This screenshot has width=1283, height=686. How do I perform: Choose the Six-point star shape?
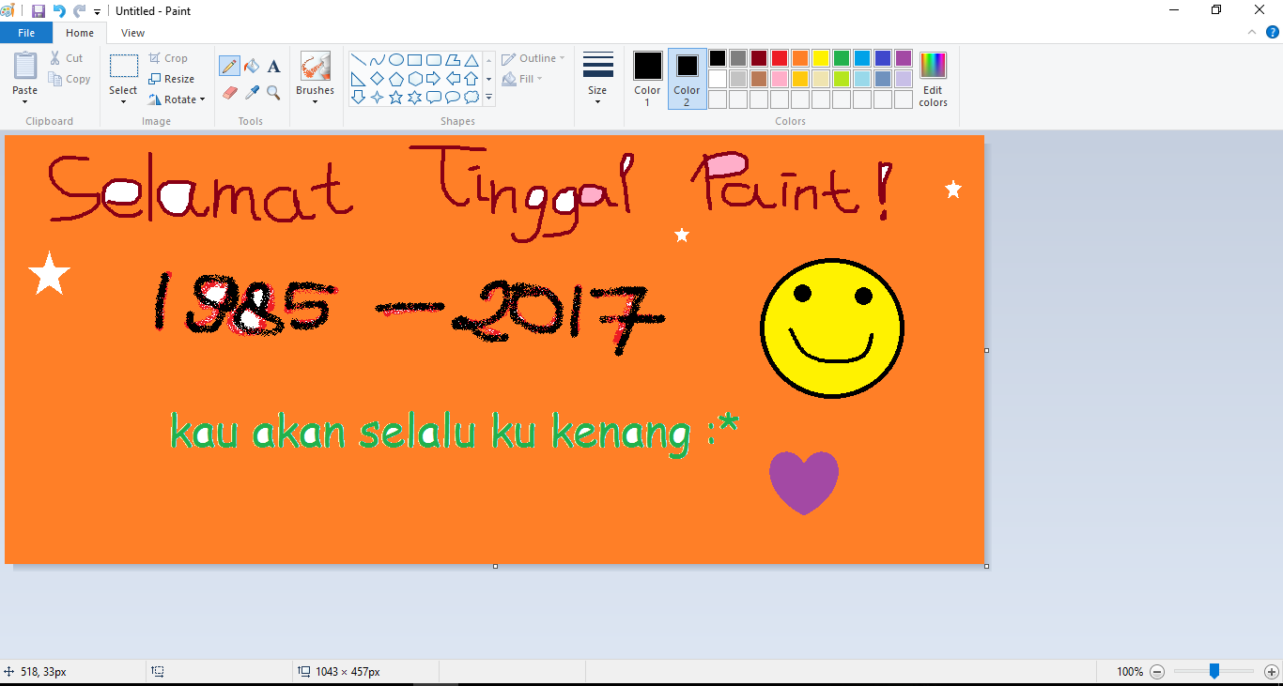(x=414, y=97)
